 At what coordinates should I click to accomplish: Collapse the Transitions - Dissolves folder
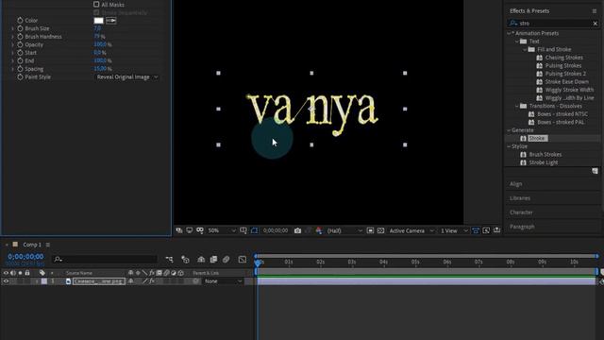pyautogui.click(x=517, y=106)
